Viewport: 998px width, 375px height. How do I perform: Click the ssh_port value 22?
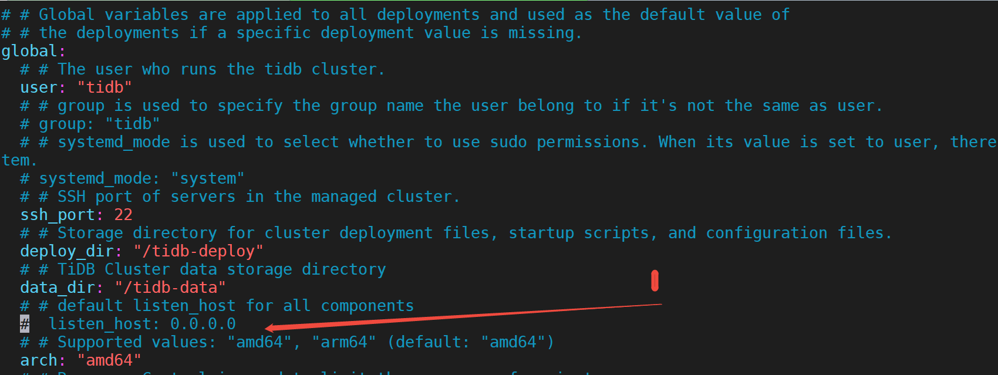(123, 215)
